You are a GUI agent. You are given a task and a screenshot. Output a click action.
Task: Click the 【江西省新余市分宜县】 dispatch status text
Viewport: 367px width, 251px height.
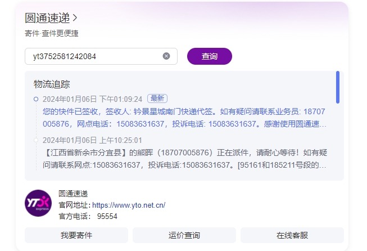pos(185,159)
